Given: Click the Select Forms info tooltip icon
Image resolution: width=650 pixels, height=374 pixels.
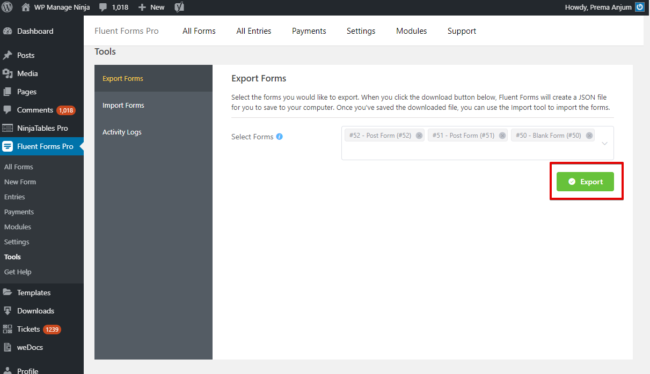Looking at the screenshot, I should [280, 137].
